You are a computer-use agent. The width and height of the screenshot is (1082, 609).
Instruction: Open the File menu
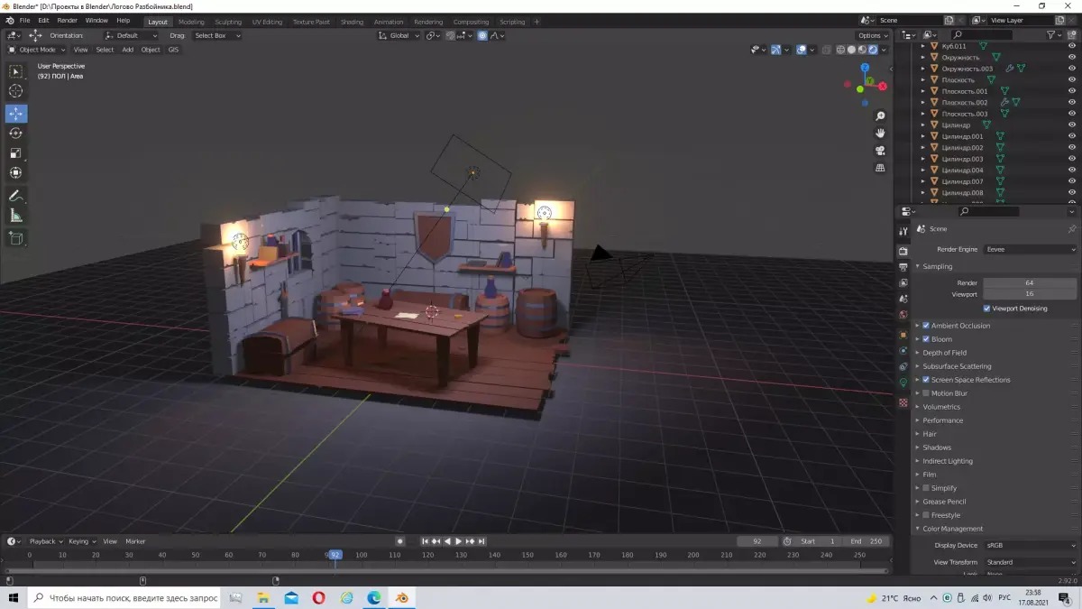pyautogui.click(x=24, y=20)
